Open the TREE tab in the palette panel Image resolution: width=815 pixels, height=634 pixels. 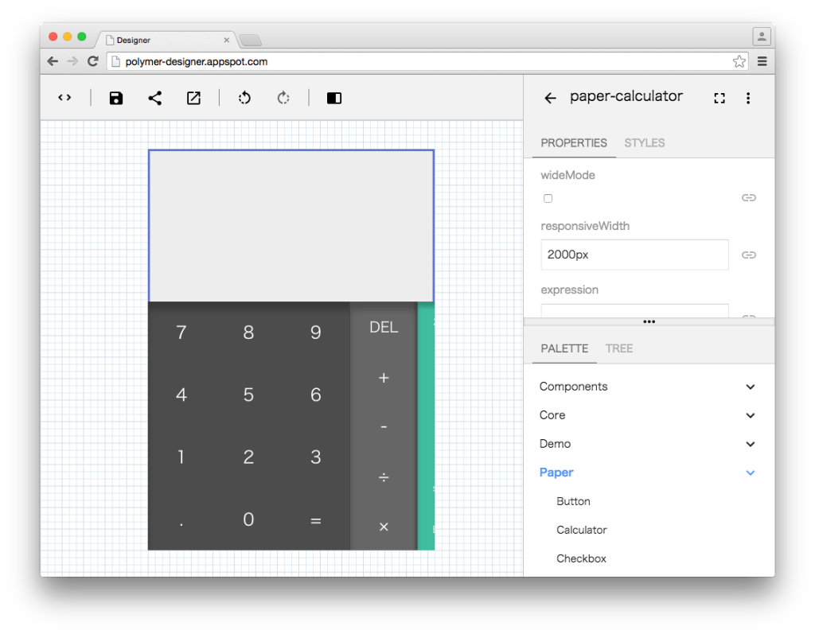coord(620,348)
